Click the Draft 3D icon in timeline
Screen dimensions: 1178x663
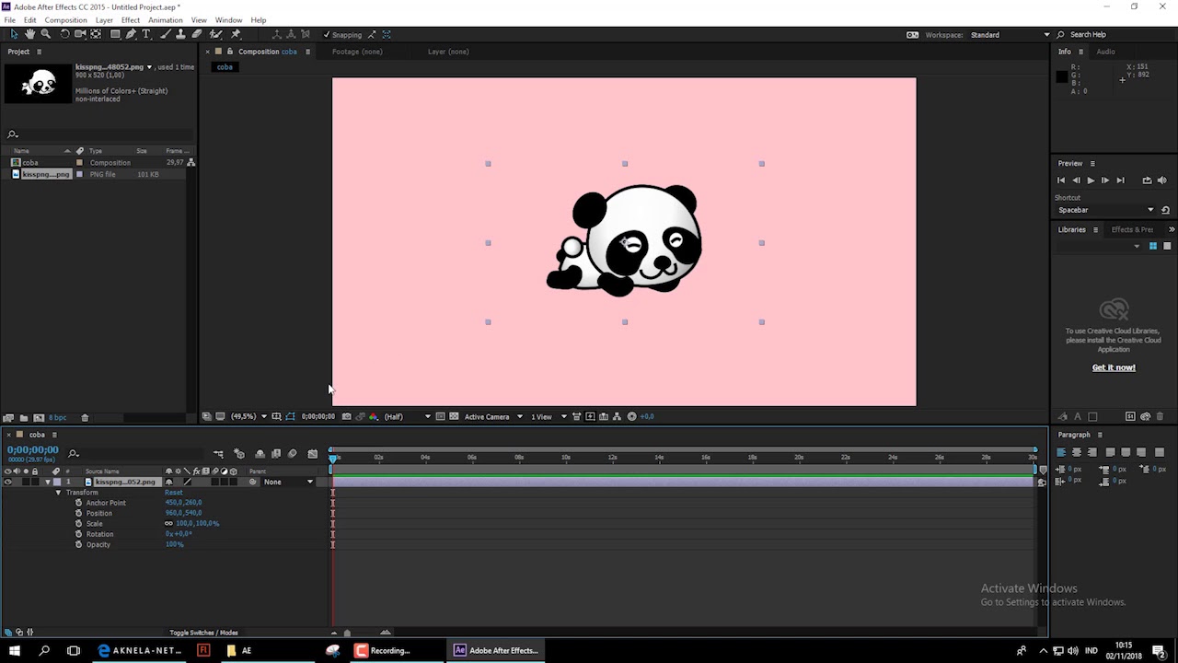pos(239,453)
